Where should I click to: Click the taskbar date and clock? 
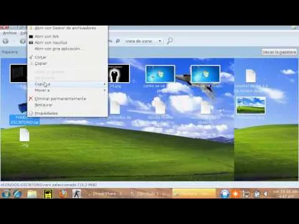pyautogui.click(x=285, y=194)
